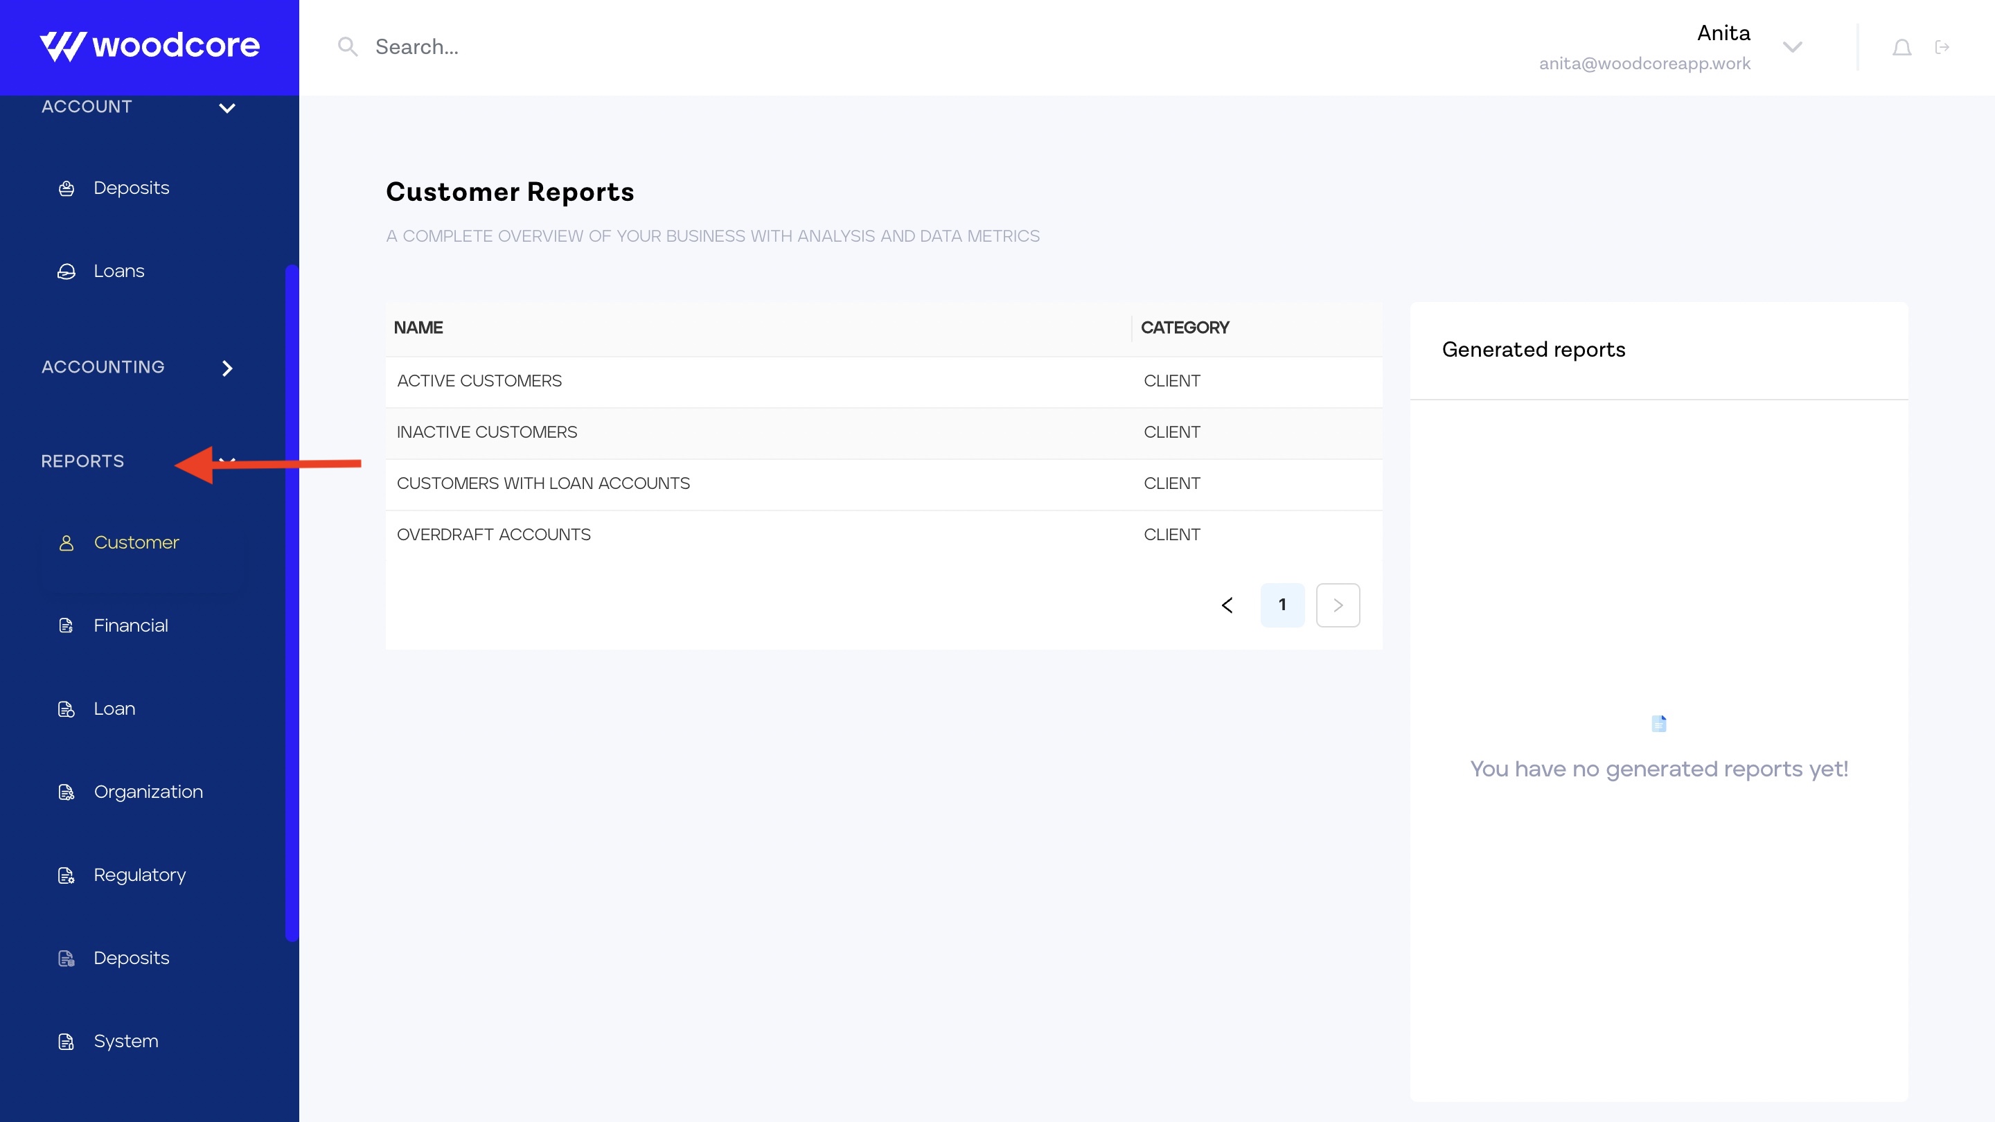Click the sidebar vertical scrollbar

pyautogui.click(x=291, y=604)
